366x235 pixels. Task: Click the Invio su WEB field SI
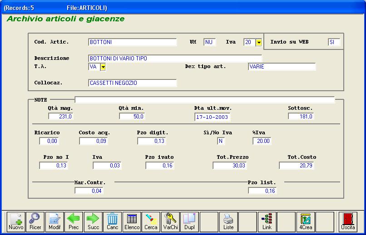coord(334,42)
